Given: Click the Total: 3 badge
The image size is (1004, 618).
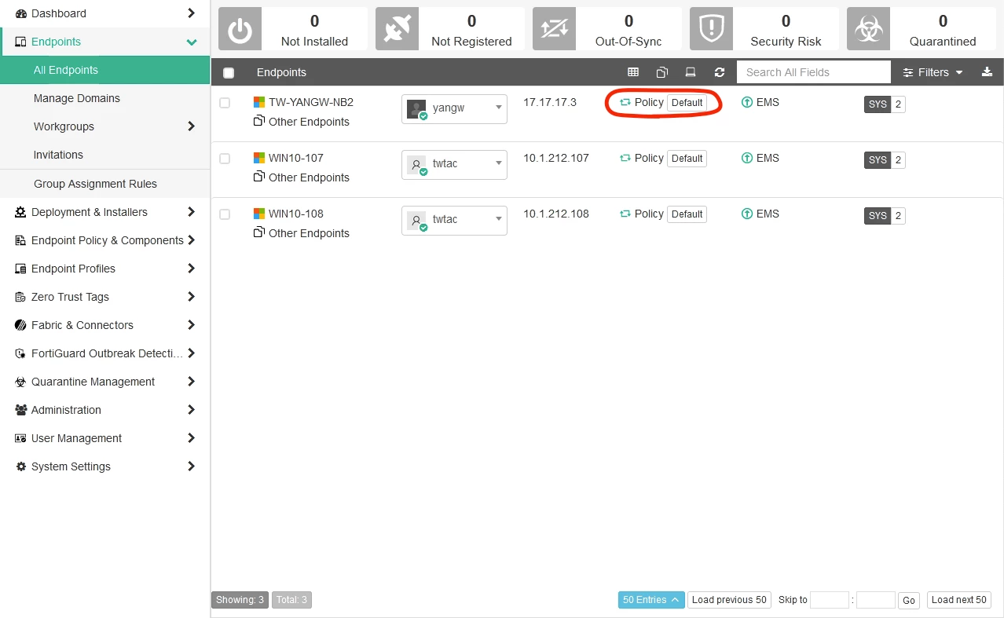Looking at the screenshot, I should click(x=292, y=600).
